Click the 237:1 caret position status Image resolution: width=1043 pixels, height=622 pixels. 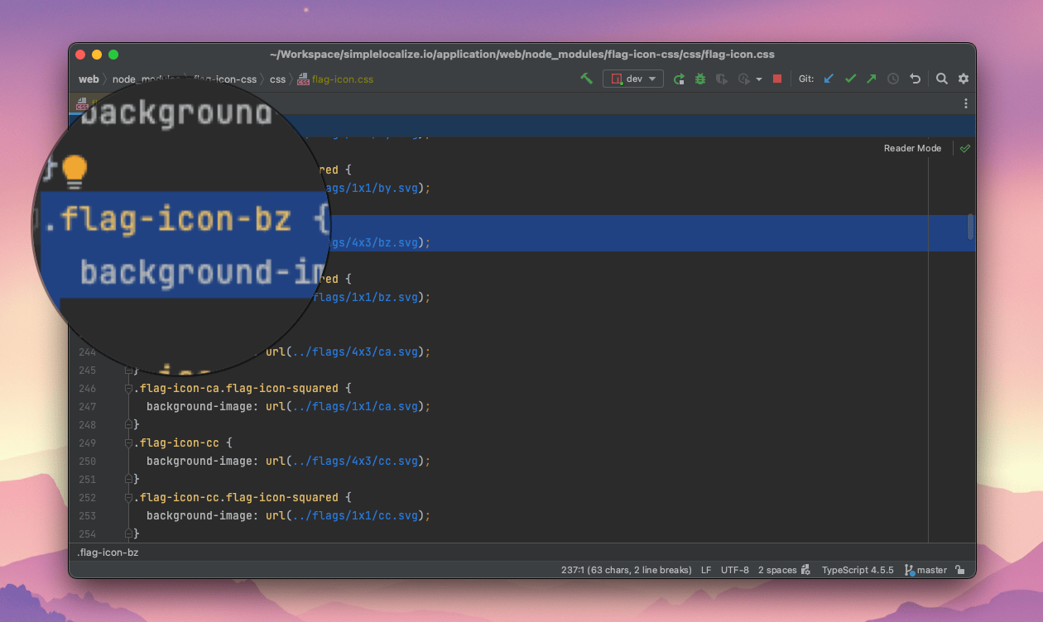626,570
